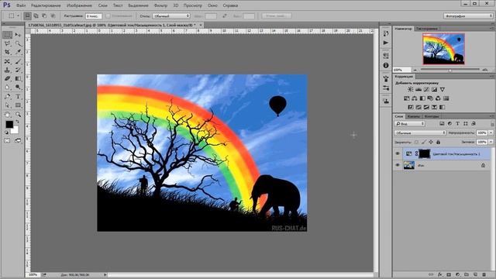This screenshot has height=279, width=496.
Task: Click Intersect with selection mode button
Action: pyautogui.click(x=53, y=15)
